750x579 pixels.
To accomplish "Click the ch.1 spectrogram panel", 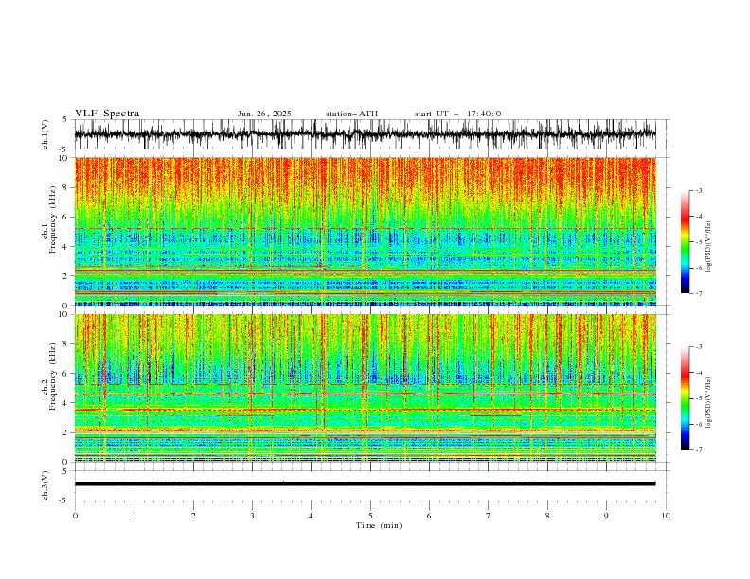I will coord(365,231).
